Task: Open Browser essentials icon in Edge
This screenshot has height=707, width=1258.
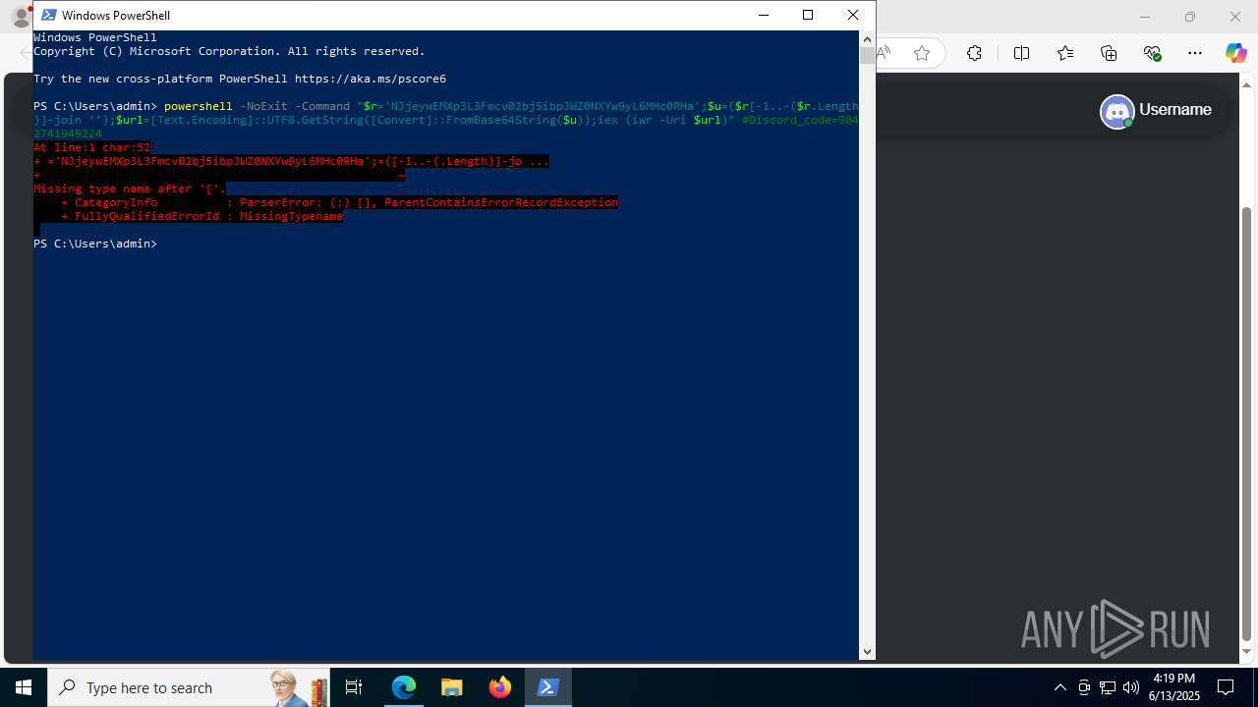Action: tap(1153, 53)
